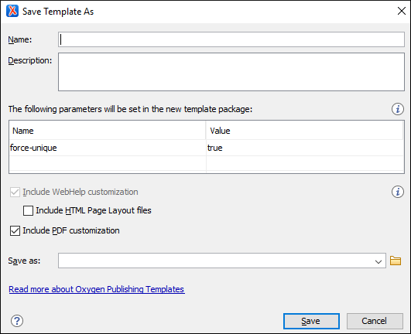The image size is (411, 334).
Task: Uncheck Include PDF customization
Action: pos(15,230)
